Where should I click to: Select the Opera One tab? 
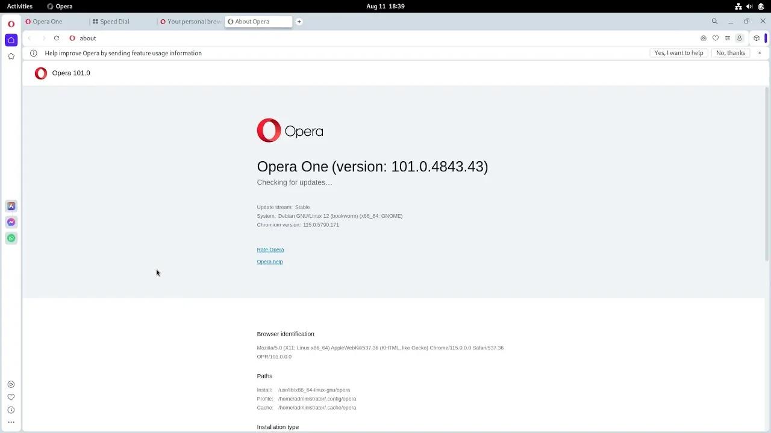[46, 21]
